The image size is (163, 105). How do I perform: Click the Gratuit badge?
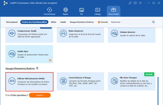149,74
